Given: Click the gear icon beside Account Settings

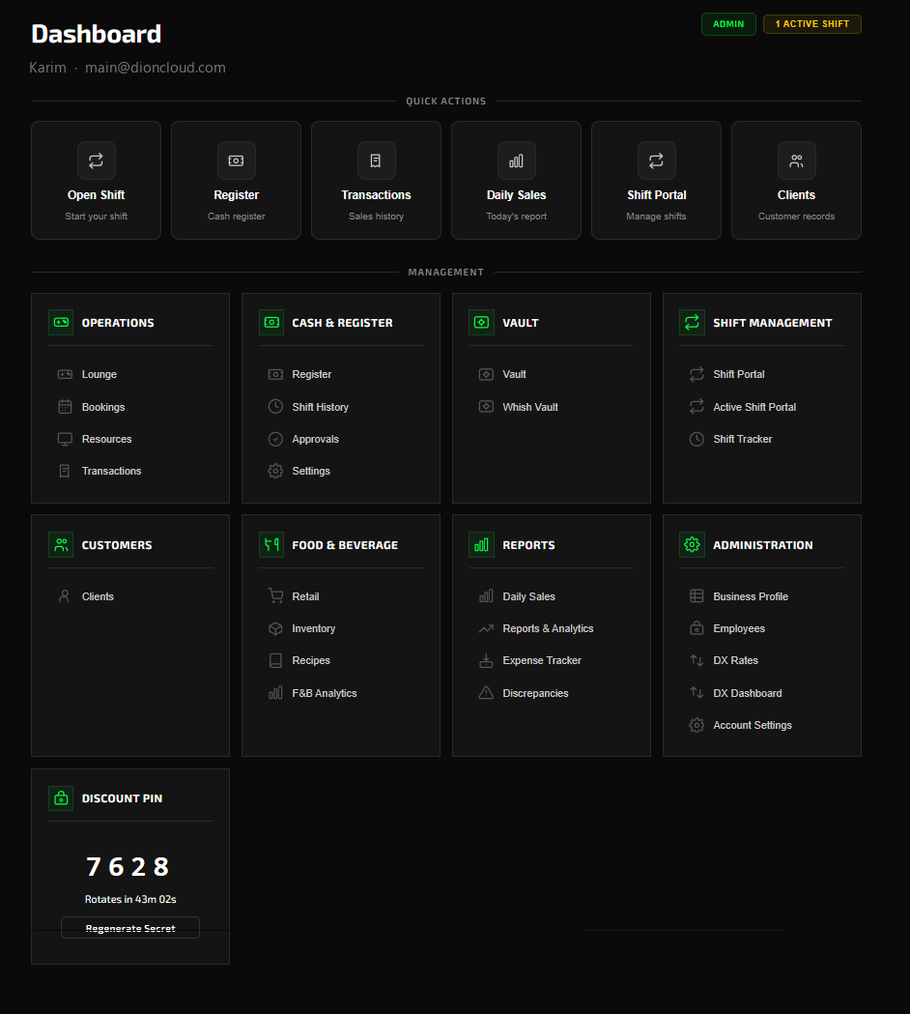Looking at the screenshot, I should pos(697,725).
